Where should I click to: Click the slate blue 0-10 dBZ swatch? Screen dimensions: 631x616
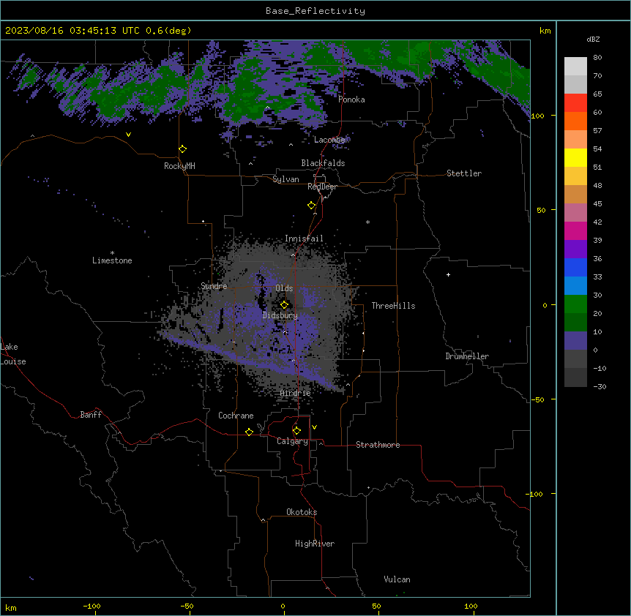pos(575,341)
